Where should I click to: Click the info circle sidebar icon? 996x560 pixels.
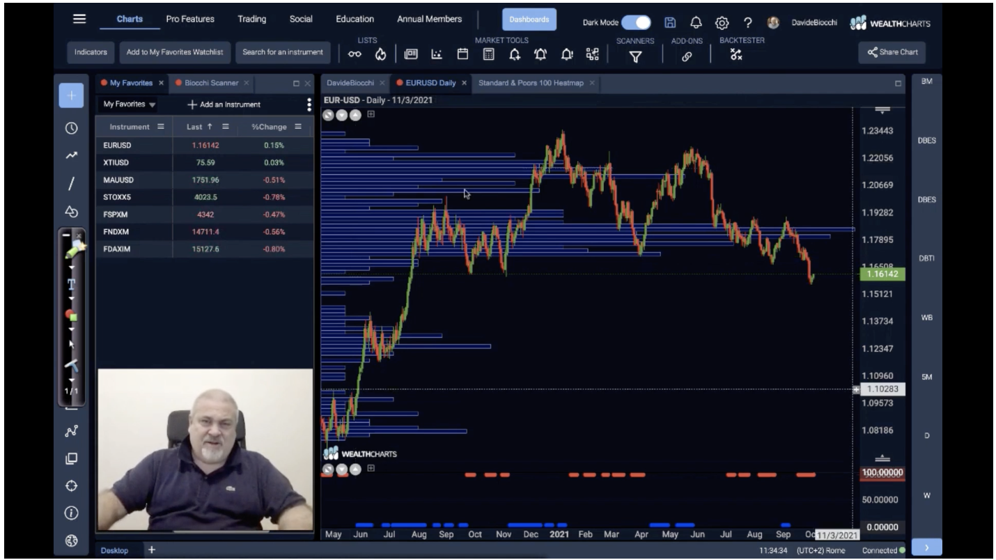71,513
